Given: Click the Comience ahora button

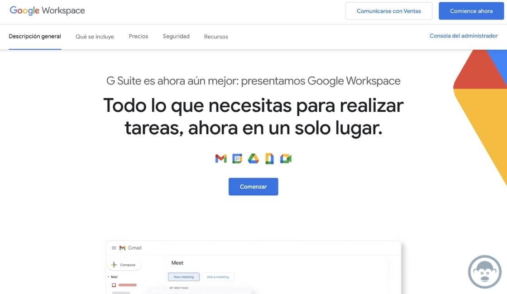Looking at the screenshot, I should 471,11.
